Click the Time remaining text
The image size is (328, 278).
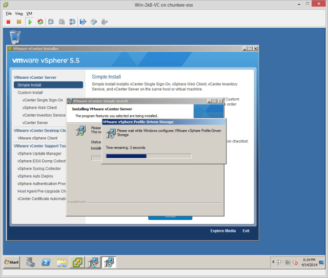tap(126, 147)
